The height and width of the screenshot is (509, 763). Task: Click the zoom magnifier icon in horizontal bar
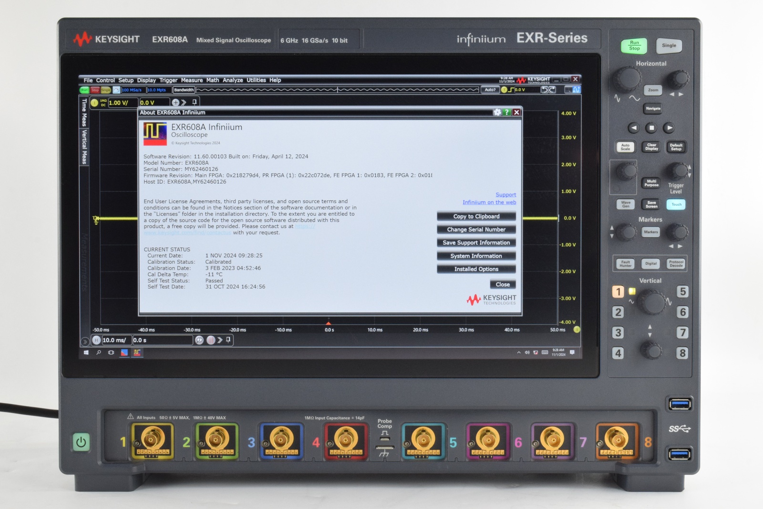pos(199,340)
